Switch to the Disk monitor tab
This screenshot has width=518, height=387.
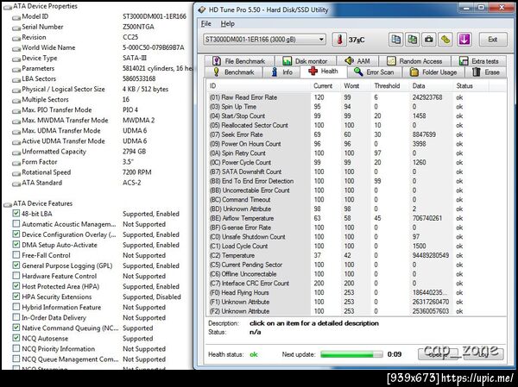306,61
